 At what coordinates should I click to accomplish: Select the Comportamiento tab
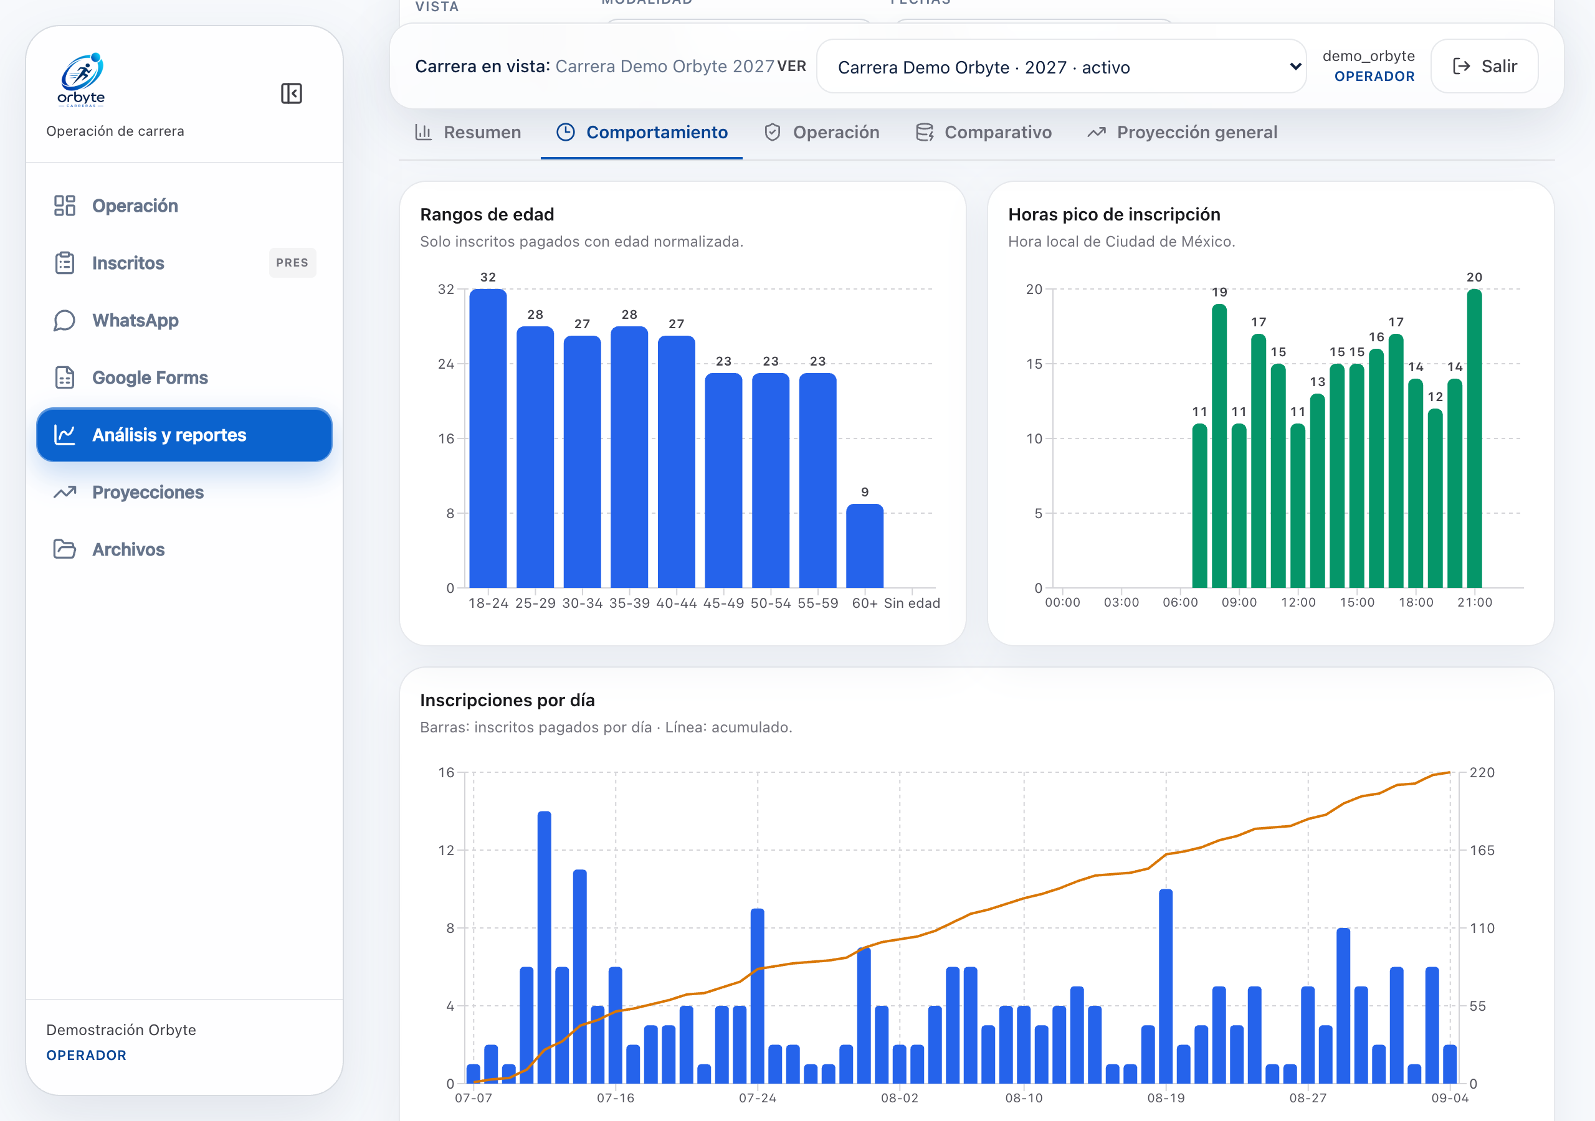click(x=642, y=132)
